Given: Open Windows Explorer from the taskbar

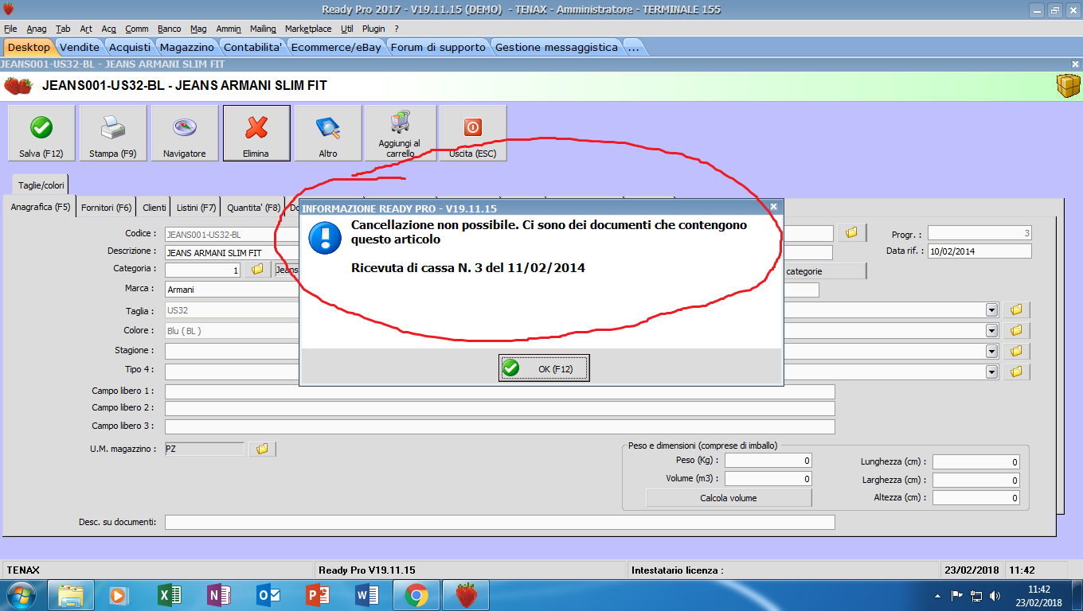Looking at the screenshot, I should pos(71,595).
